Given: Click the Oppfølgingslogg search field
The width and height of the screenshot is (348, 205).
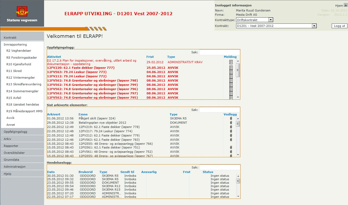Looking at the screenshot, I should click(x=220, y=52).
